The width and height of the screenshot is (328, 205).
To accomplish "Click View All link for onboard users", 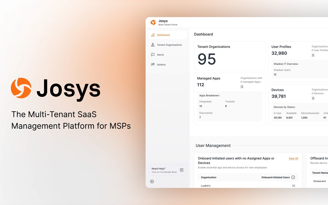I will [x=293, y=159].
